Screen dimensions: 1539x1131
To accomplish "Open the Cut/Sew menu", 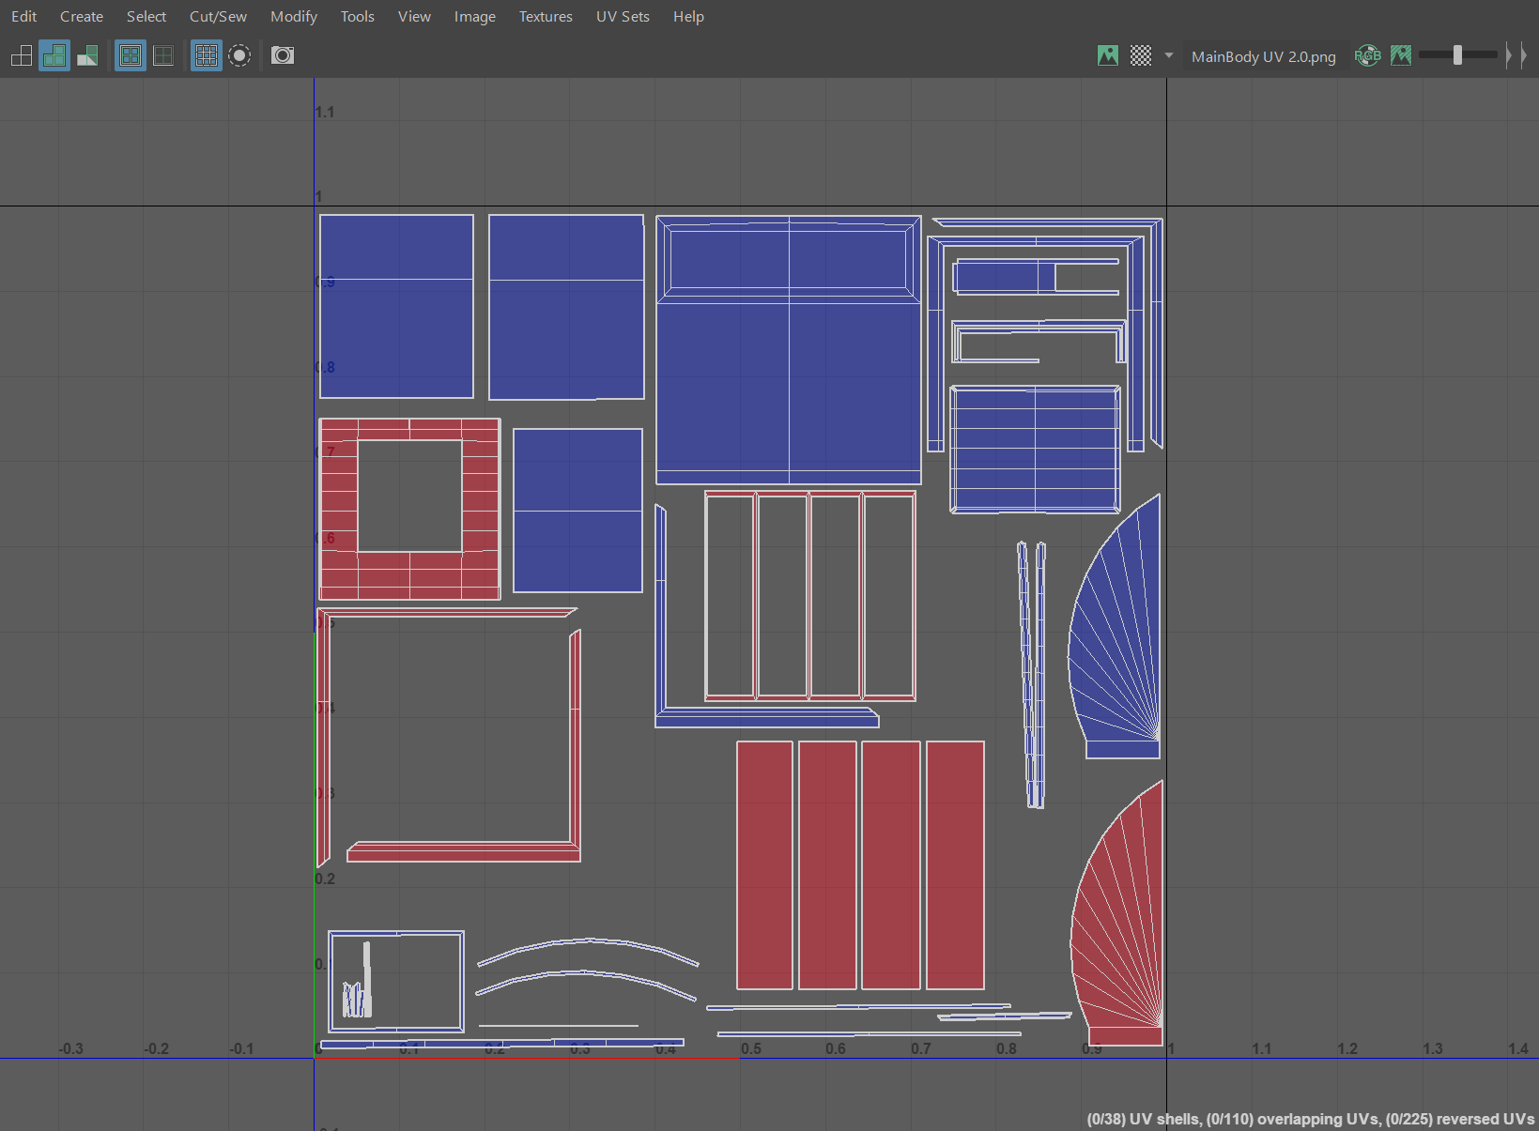I will pos(218,17).
